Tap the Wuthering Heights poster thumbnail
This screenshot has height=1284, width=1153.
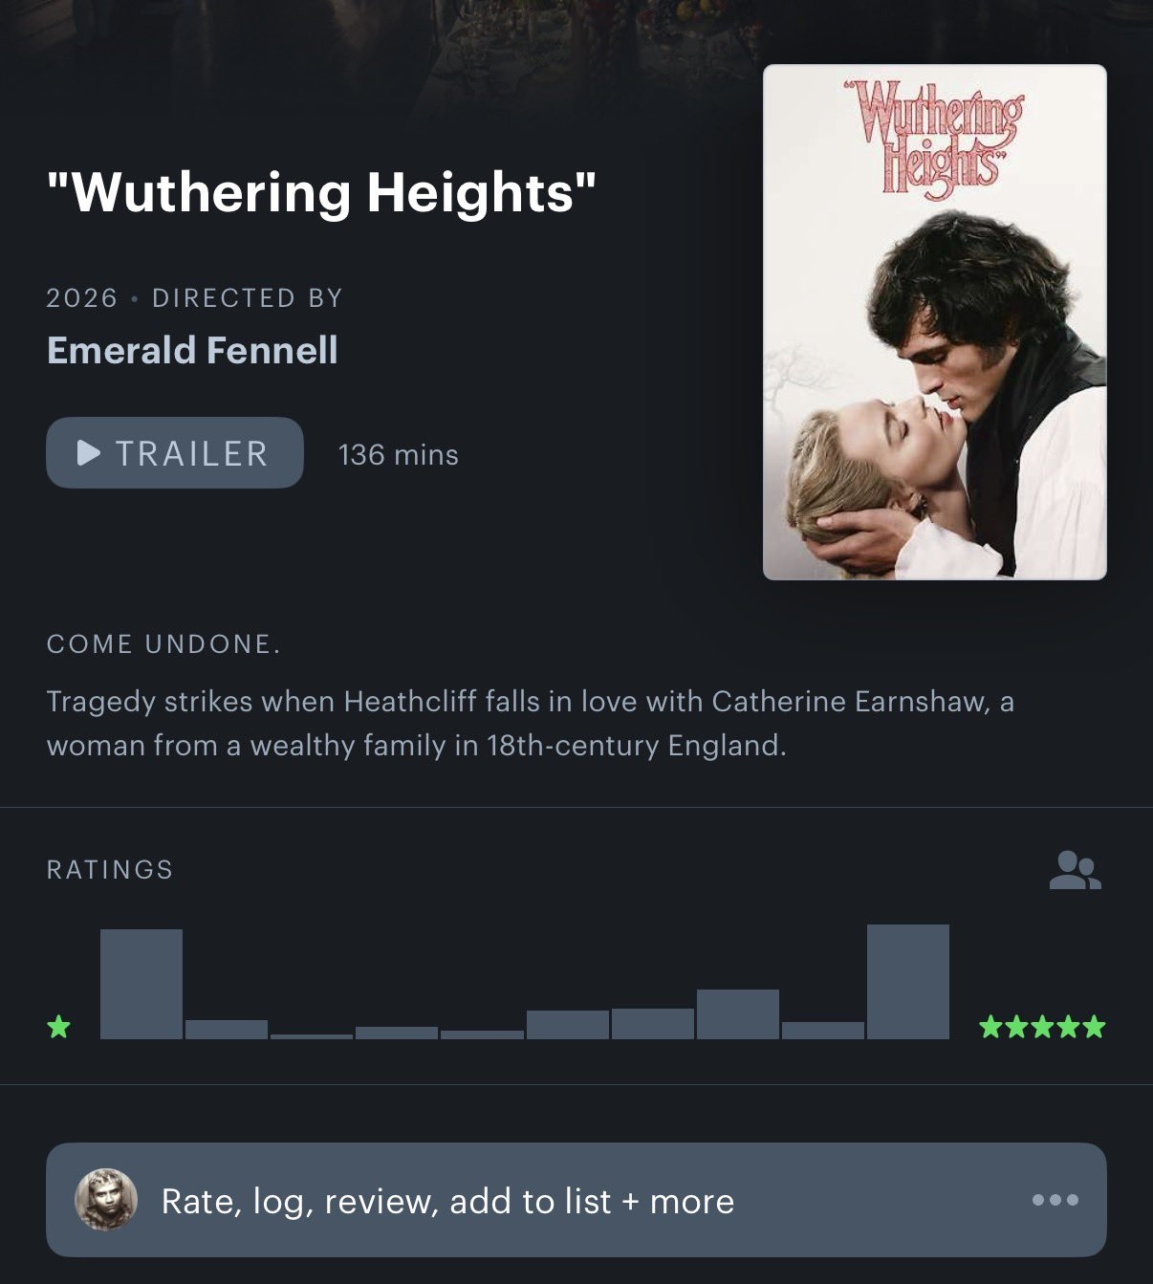[935, 322]
